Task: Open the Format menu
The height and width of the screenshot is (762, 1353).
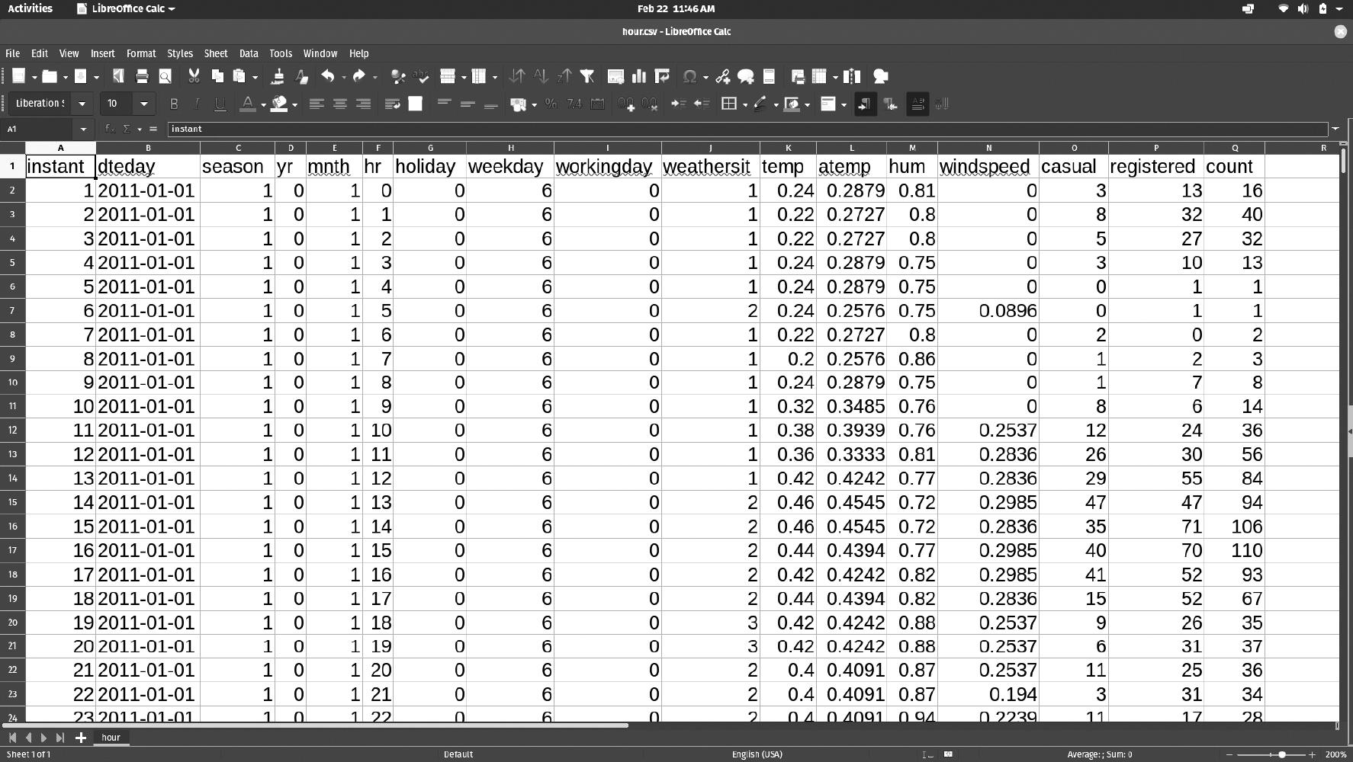Action: 141,53
